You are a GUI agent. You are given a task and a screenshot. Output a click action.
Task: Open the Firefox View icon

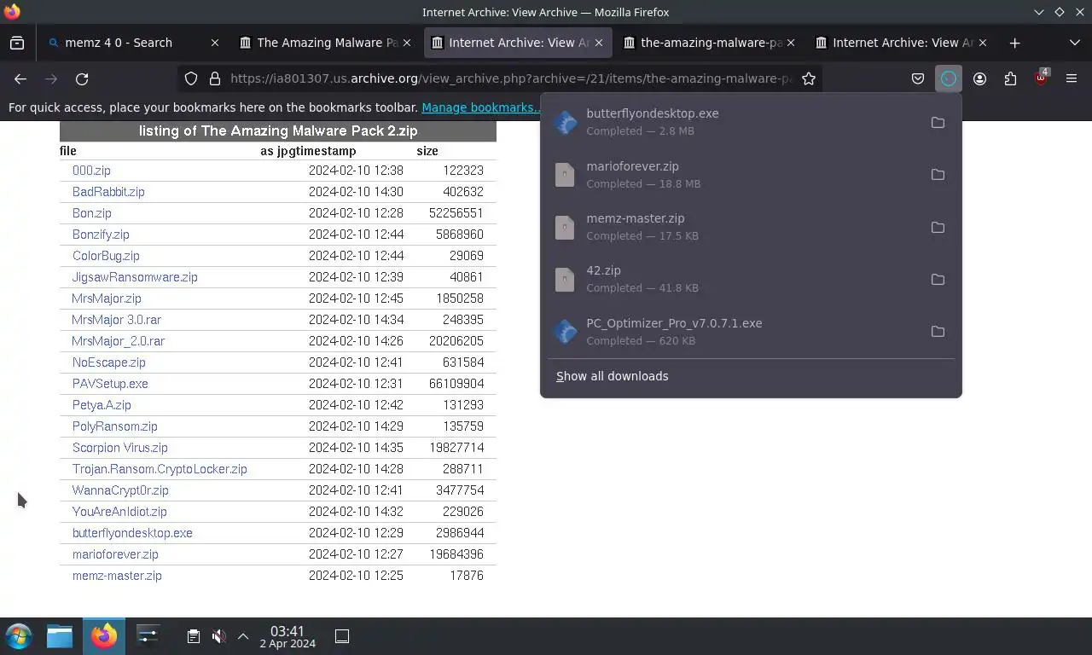coord(17,43)
